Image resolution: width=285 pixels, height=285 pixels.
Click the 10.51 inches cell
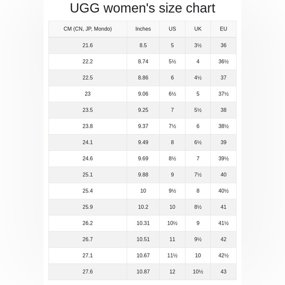click(x=143, y=239)
